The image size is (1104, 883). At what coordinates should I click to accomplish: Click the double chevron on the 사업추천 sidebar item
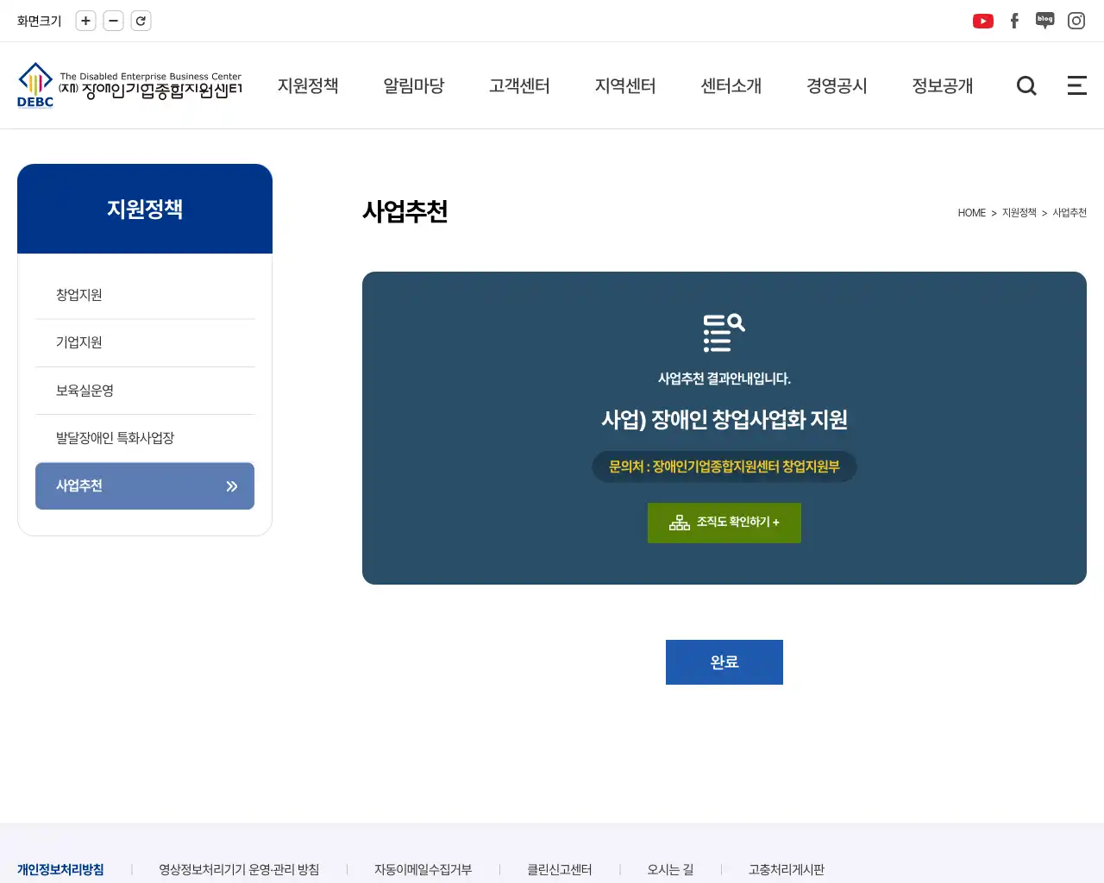231,486
